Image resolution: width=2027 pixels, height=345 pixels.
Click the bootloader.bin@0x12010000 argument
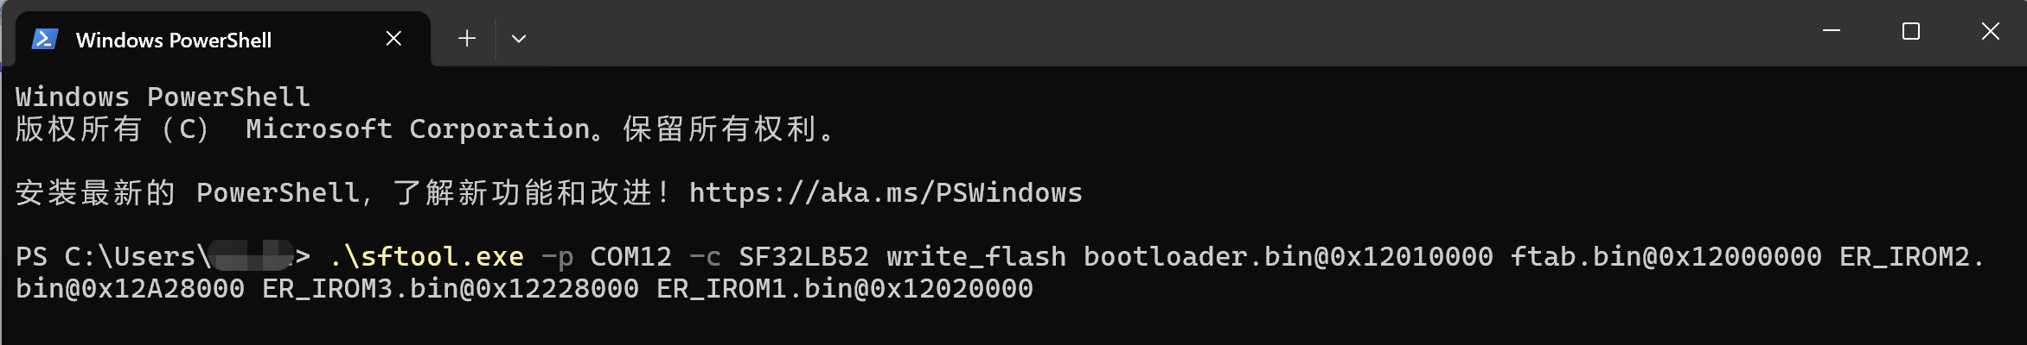[1288, 256]
